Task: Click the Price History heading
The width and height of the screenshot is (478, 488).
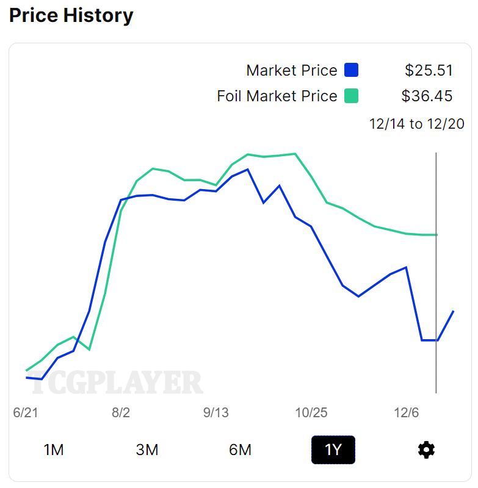Action: click(71, 15)
